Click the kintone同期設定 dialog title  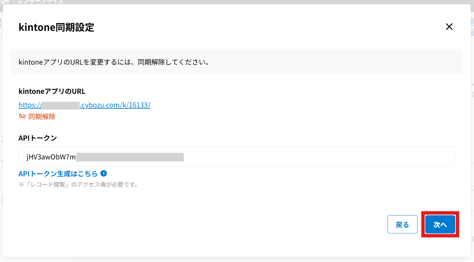[57, 27]
